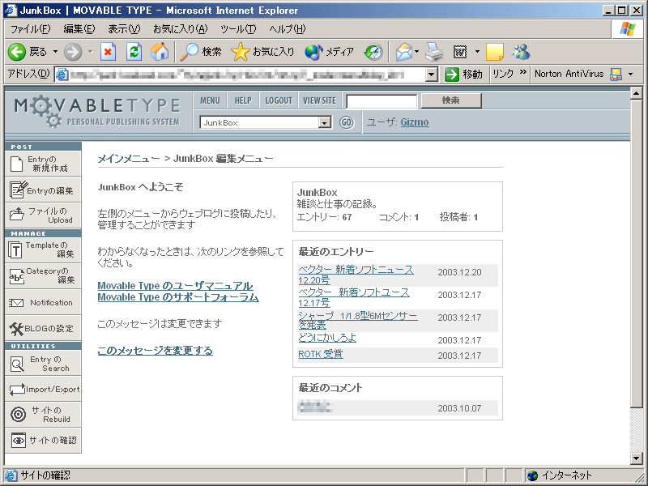Open BLOG settings in sidebar
The image size is (648, 486).
point(43,329)
